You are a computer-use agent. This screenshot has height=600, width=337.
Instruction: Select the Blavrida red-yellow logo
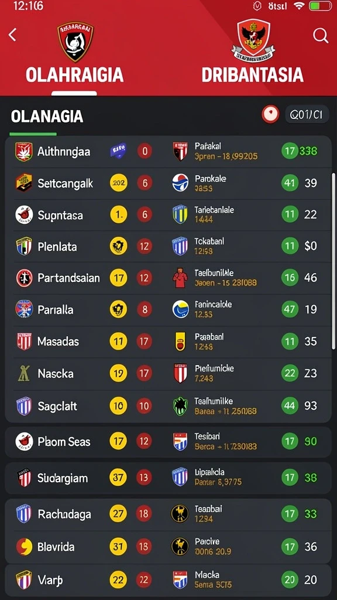tap(23, 547)
